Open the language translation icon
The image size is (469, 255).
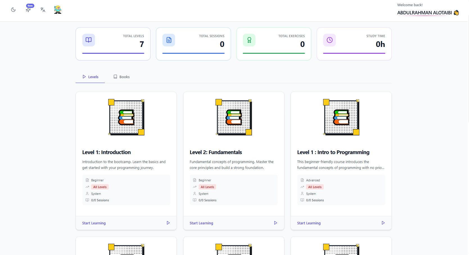pyautogui.click(x=43, y=10)
